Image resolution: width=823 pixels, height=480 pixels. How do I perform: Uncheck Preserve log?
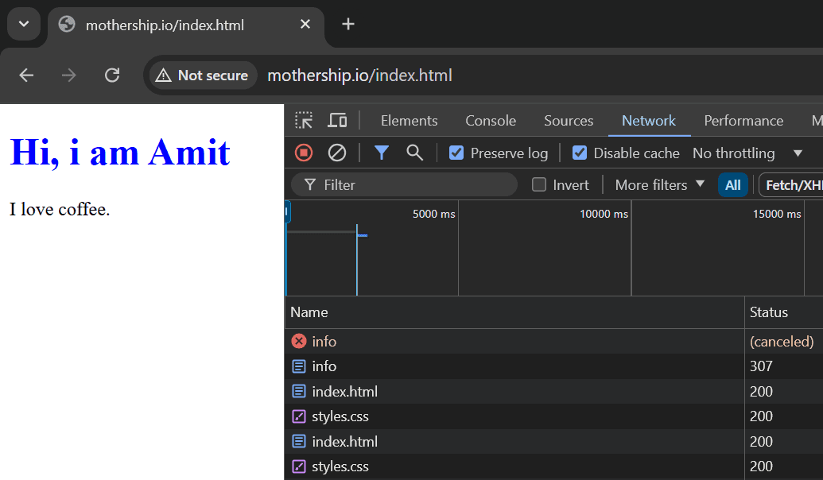pos(456,153)
